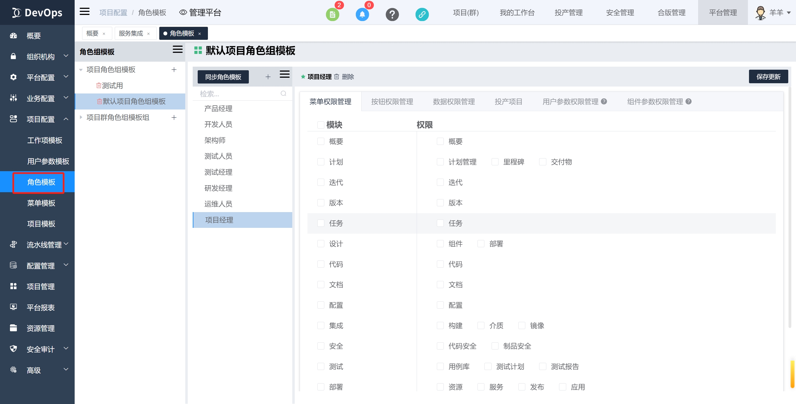The width and height of the screenshot is (796, 404).
Task: Open the list menu icon beside 同步角色模板
Action: tap(284, 74)
